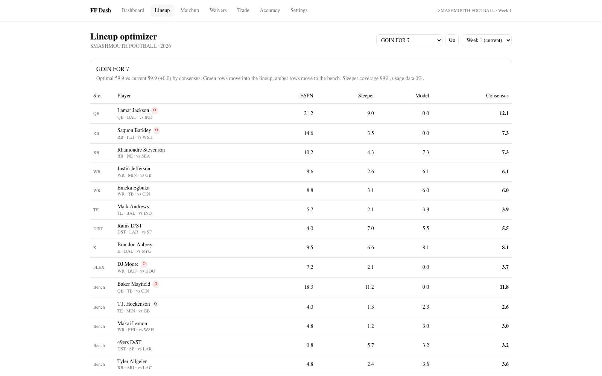Click the Out status badge beside Lamar Jackson

coord(154,111)
